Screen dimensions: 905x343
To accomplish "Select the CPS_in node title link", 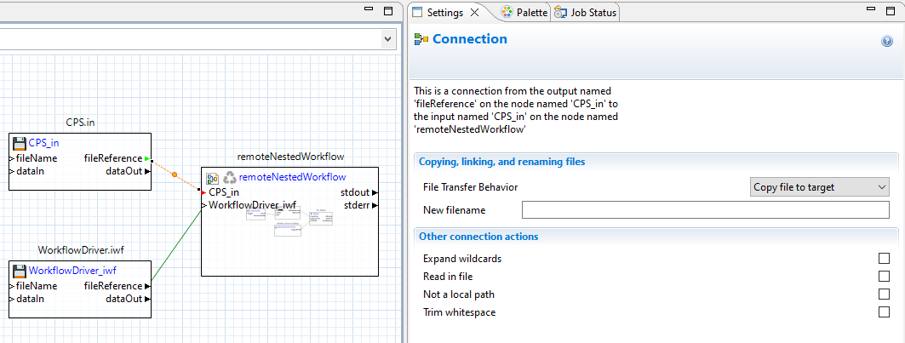I will click(x=43, y=143).
